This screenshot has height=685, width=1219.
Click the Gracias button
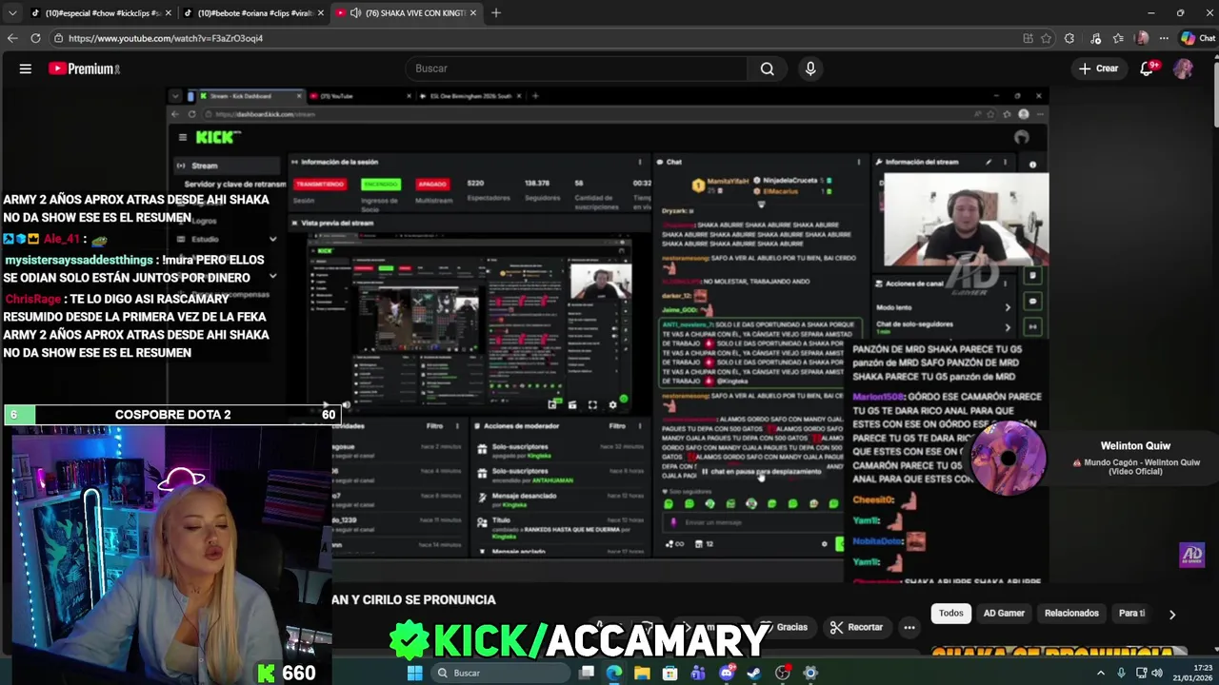785,627
